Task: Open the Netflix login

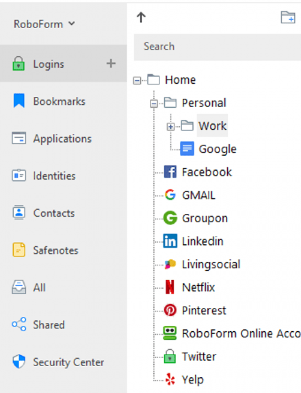Action: point(198,287)
